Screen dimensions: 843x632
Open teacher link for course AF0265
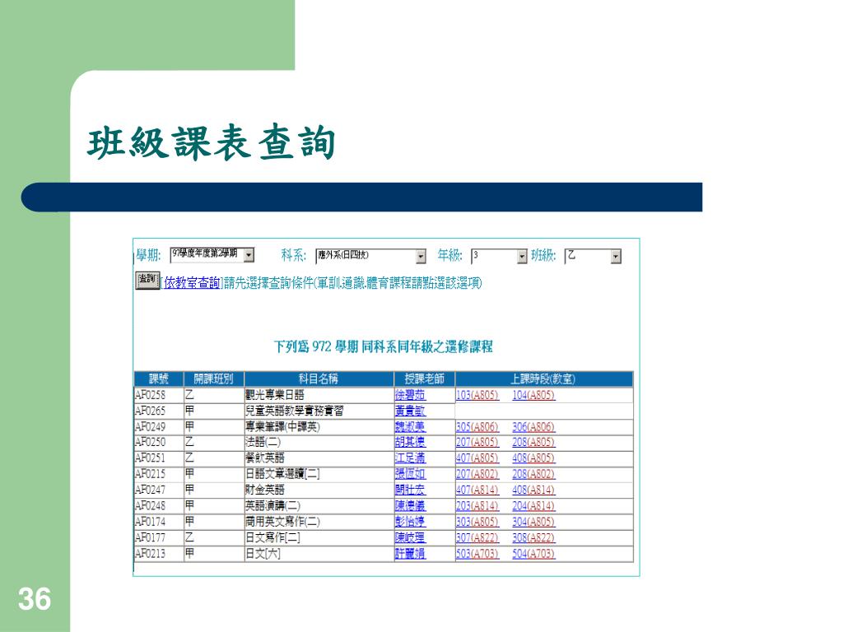click(410, 411)
